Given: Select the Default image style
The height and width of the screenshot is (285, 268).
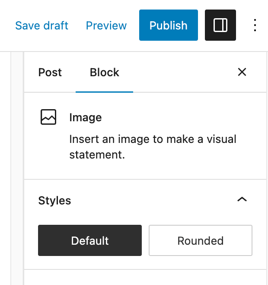Looking at the screenshot, I should click(90, 240).
